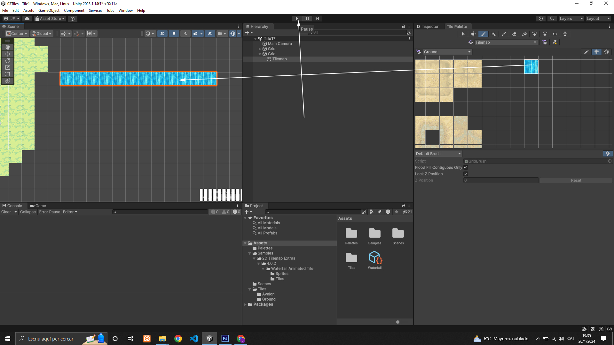Select the Pick eyedropper tool in Tile Palette

click(x=504, y=34)
